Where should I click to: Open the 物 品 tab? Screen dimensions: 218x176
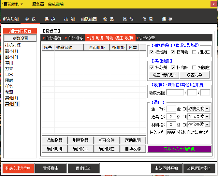[109, 19]
